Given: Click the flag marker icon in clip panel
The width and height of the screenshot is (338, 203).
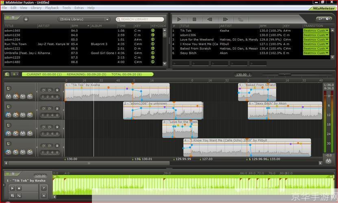Looking at the screenshot, I should (44, 188).
